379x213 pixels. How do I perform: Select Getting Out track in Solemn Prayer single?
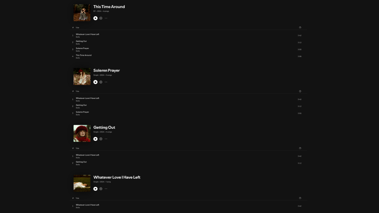coord(81,105)
